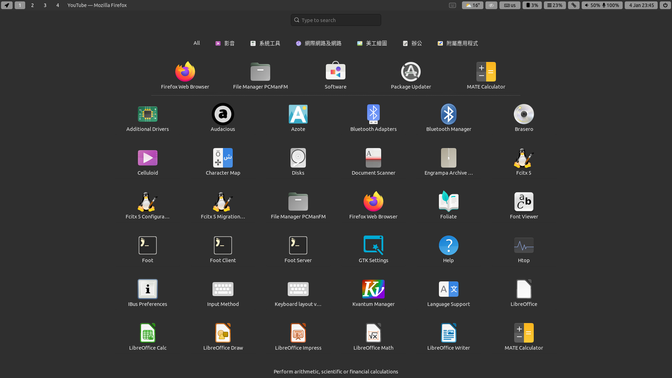The height and width of the screenshot is (378, 672).
Task: Open Engrampa Archive Manager
Action: click(x=449, y=162)
